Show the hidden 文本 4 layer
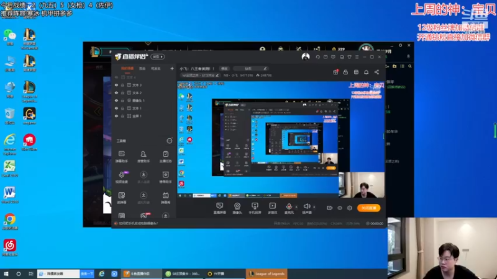The height and width of the screenshot is (279, 497). (x=116, y=77)
